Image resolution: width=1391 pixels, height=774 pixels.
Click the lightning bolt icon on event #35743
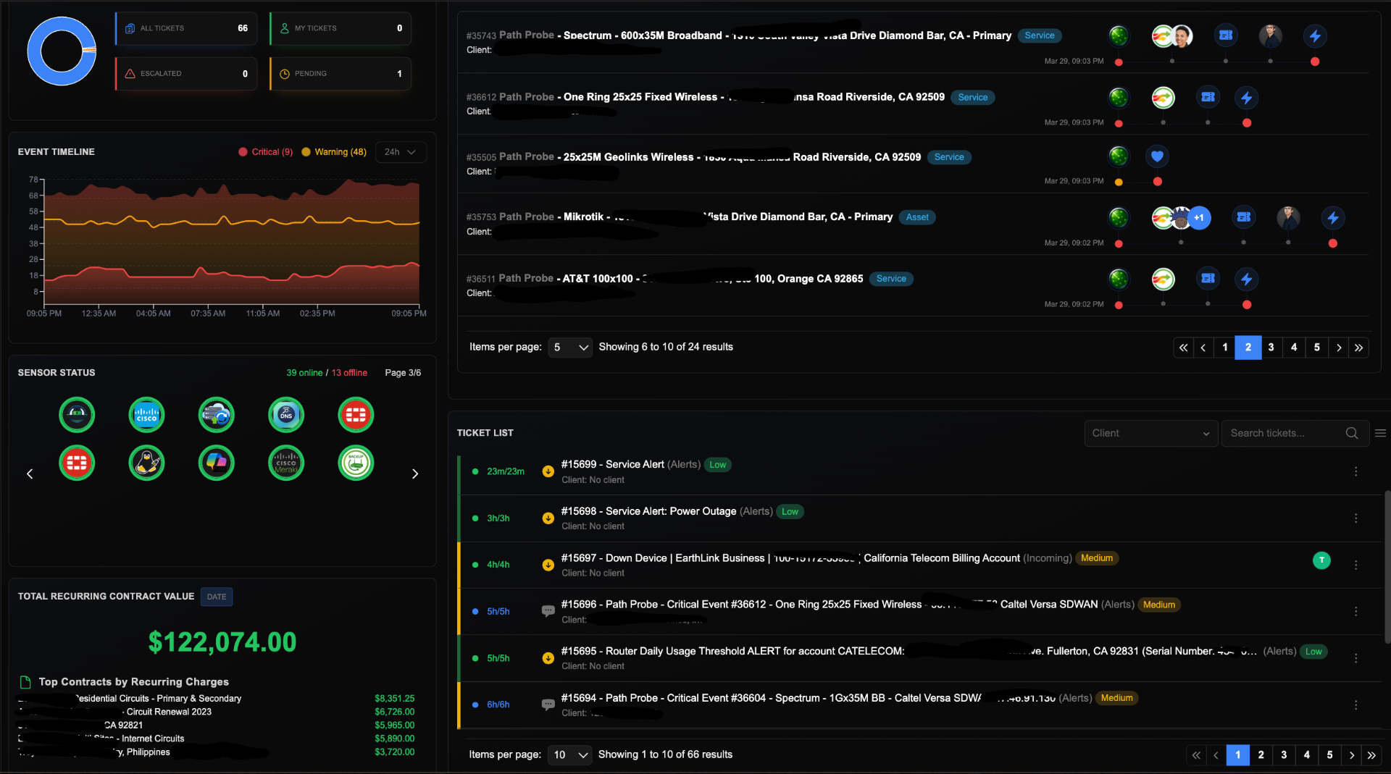(1316, 36)
